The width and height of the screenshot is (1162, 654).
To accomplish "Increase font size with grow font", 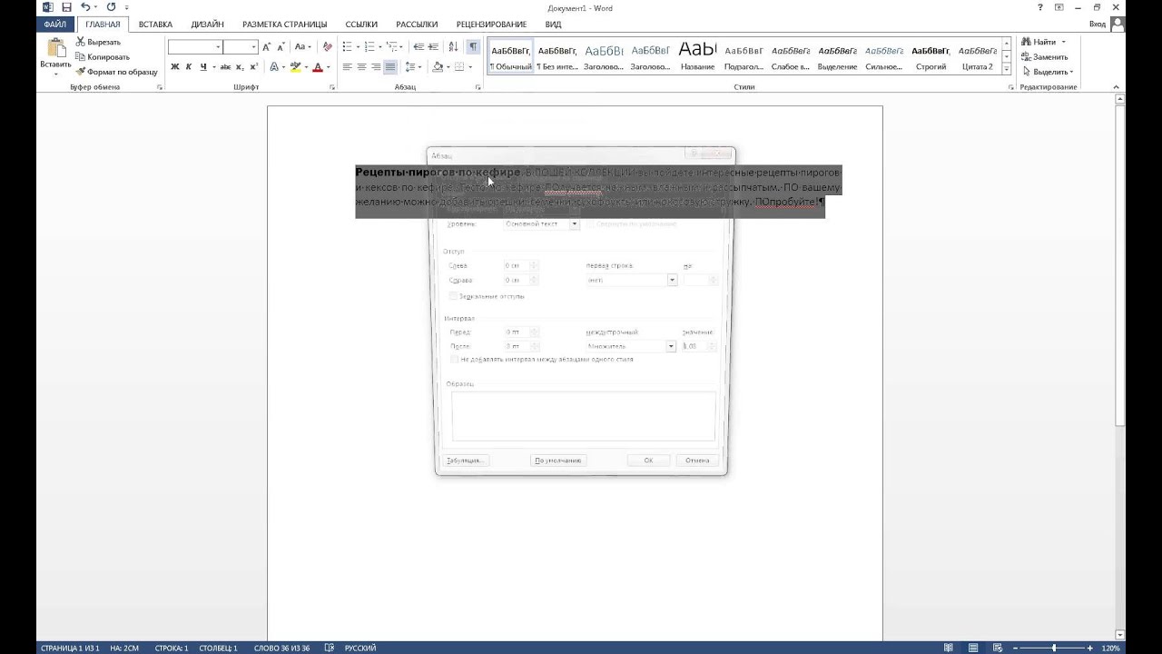I will 267,46.
